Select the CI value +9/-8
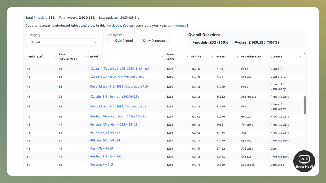 (195, 125)
